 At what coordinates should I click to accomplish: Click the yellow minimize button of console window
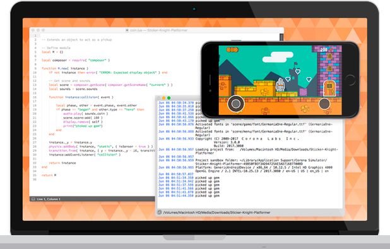point(163,98)
